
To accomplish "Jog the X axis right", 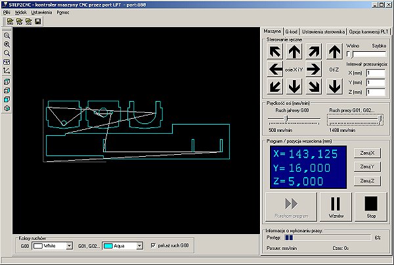I will click(x=313, y=69).
